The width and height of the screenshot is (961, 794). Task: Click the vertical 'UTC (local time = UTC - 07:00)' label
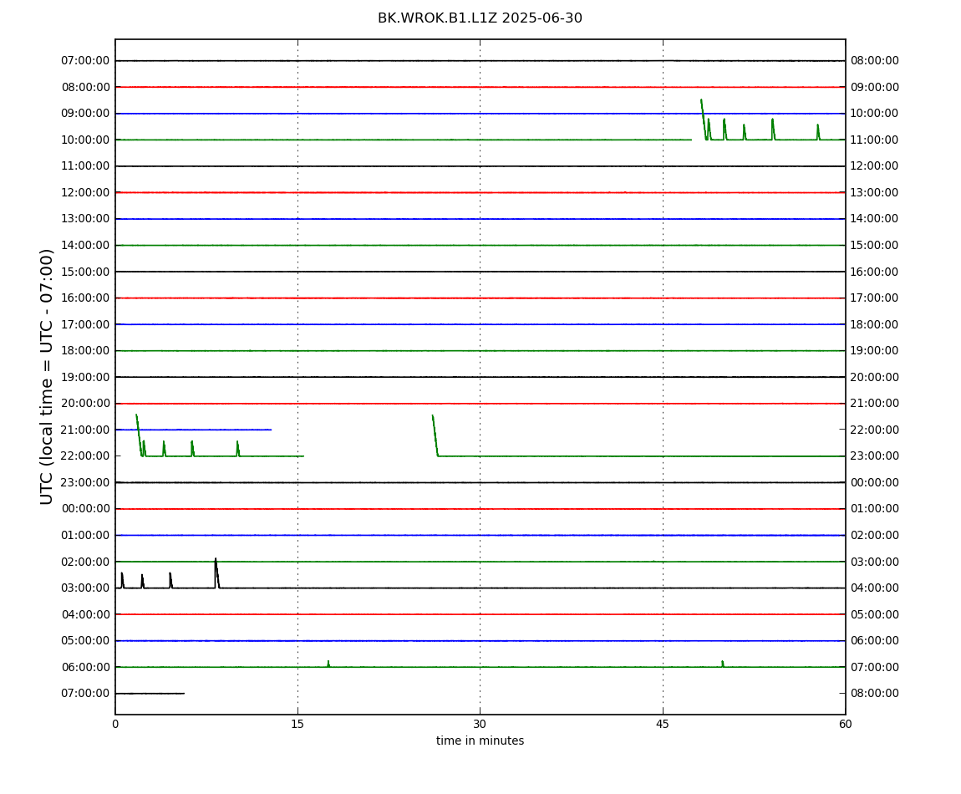point(47,376)
